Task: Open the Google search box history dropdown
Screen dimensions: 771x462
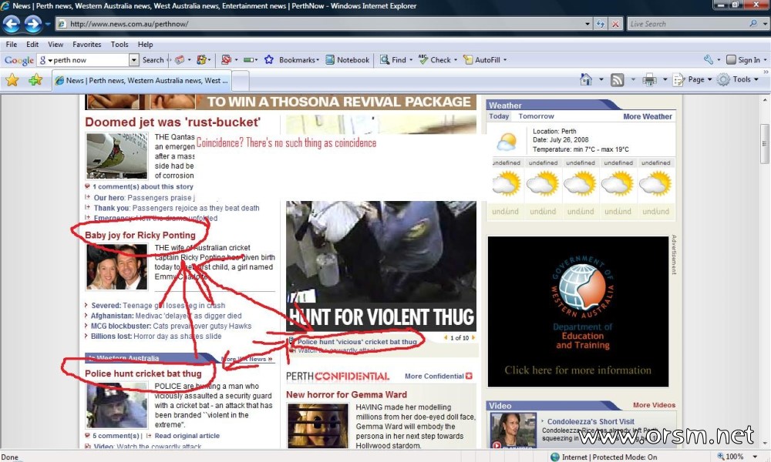Action: (x=133, y=60)
